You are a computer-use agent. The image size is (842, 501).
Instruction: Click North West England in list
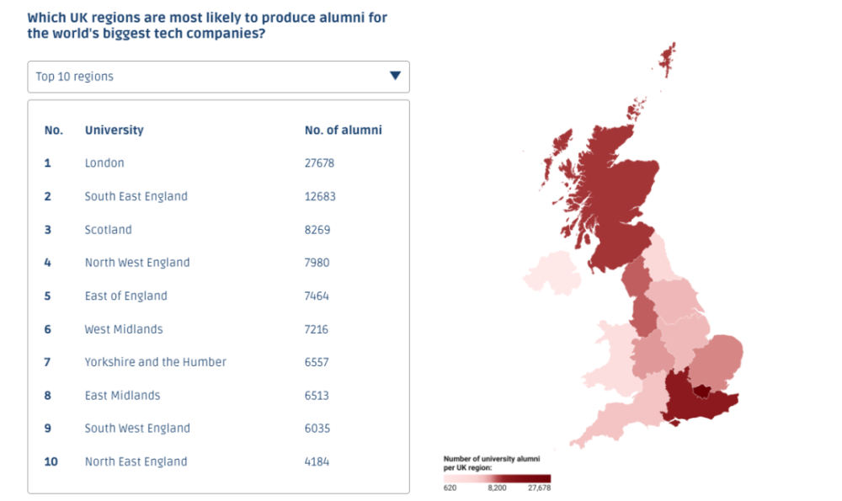(137, 263)
